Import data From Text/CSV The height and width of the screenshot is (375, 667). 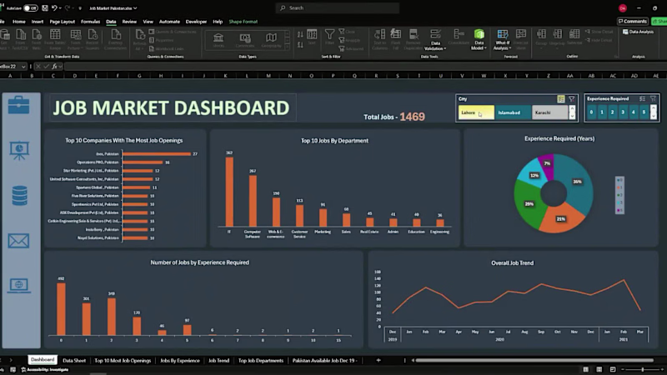tap(20, 39)
